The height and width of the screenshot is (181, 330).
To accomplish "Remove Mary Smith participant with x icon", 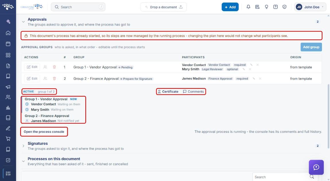I will pyautogui.click(x=250, y=69).
